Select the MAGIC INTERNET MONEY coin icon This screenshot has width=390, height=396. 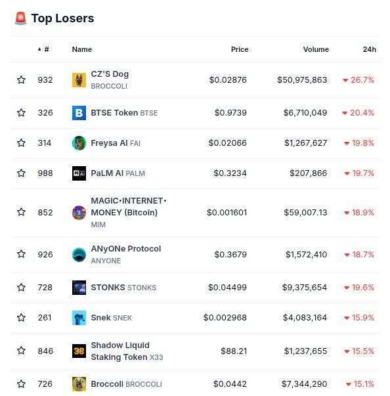(x=79, y=213)
